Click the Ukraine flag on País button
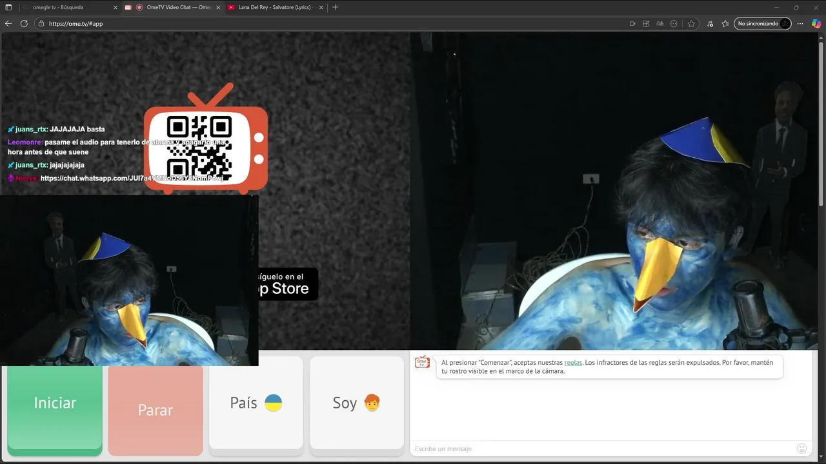Viewport: 826px width, 464px height. 274,403
